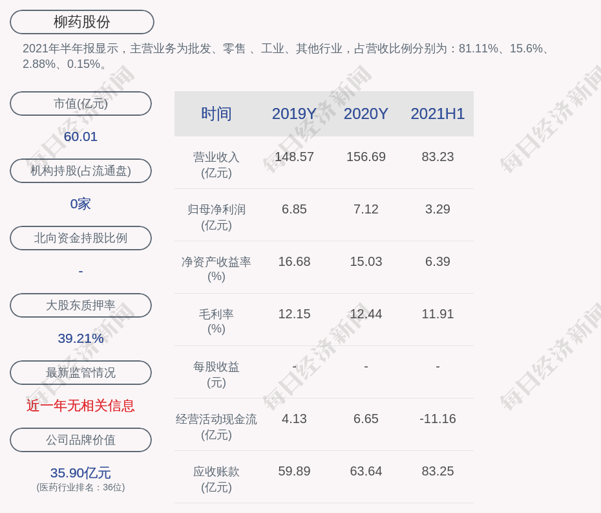Click the pledge rate value 39.21%

pyautogui.click(x=81, y=338)
